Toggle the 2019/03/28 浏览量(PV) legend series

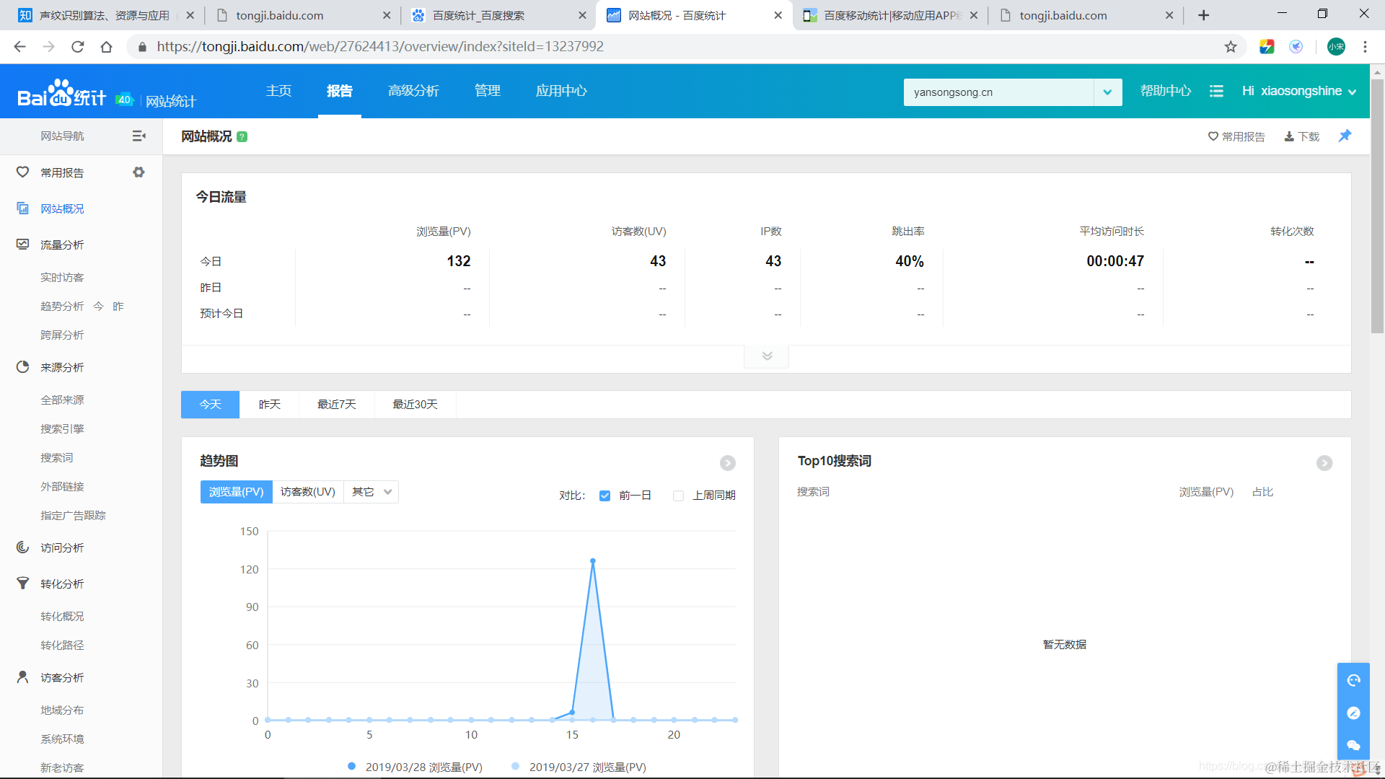(x=415, y=767)
